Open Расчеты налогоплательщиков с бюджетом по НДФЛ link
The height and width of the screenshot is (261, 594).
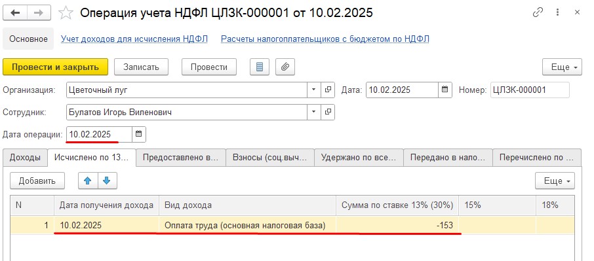click(x=325, y=39)
